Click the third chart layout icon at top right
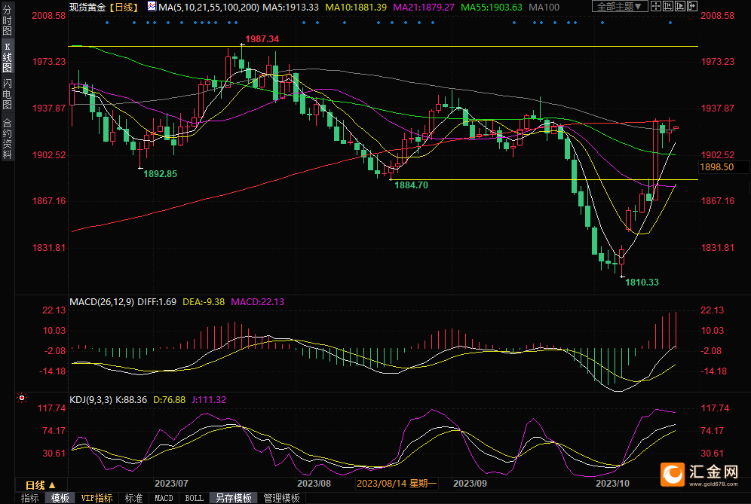751x504 pixels. coord(680,7)
